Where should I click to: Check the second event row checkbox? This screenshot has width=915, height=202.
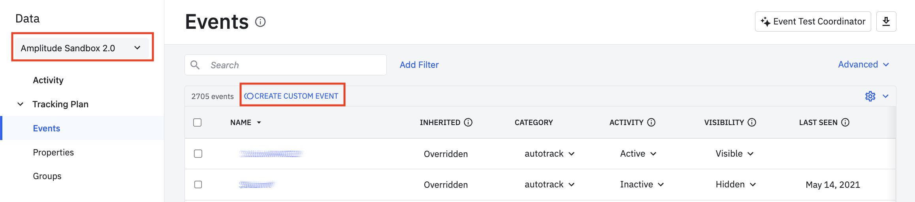198,184
